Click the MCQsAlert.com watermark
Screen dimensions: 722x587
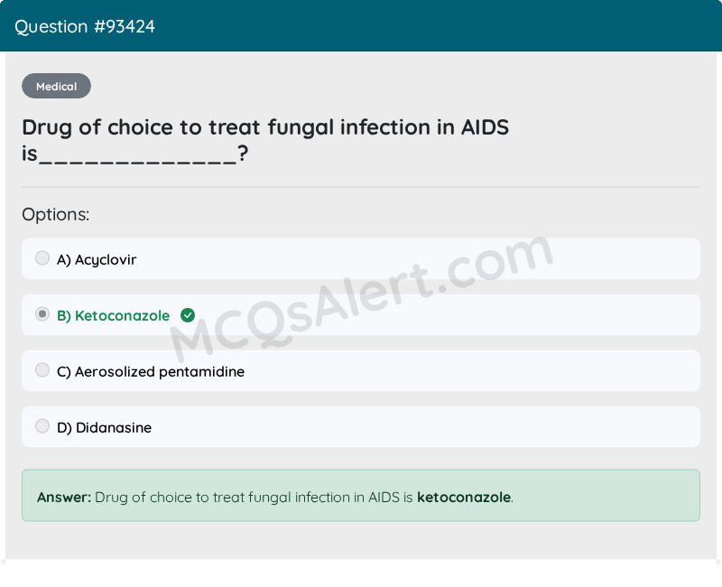coord(362,298)
